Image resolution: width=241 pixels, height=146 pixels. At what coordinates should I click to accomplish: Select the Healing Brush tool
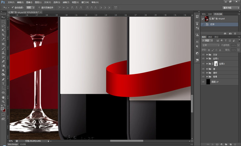(x=3, y=44)
